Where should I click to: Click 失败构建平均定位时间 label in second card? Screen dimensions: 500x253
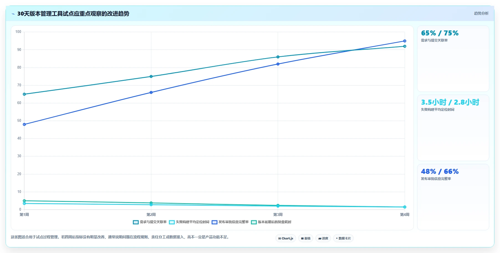coord(438,110)
